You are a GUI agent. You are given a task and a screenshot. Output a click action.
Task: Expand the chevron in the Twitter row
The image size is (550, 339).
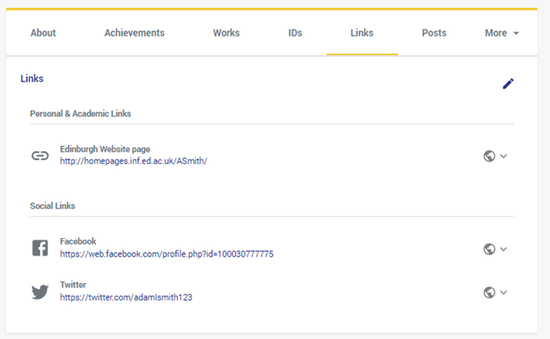504,292
